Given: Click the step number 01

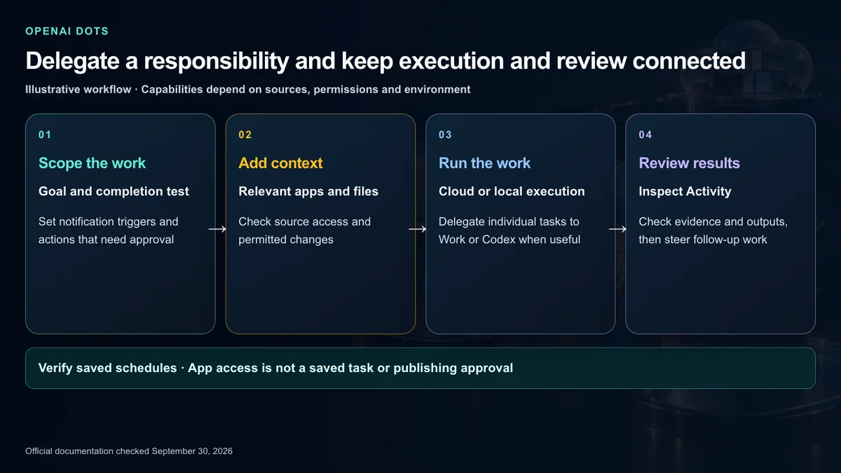Looking at the screenshot, I should [x=45, y=135].
